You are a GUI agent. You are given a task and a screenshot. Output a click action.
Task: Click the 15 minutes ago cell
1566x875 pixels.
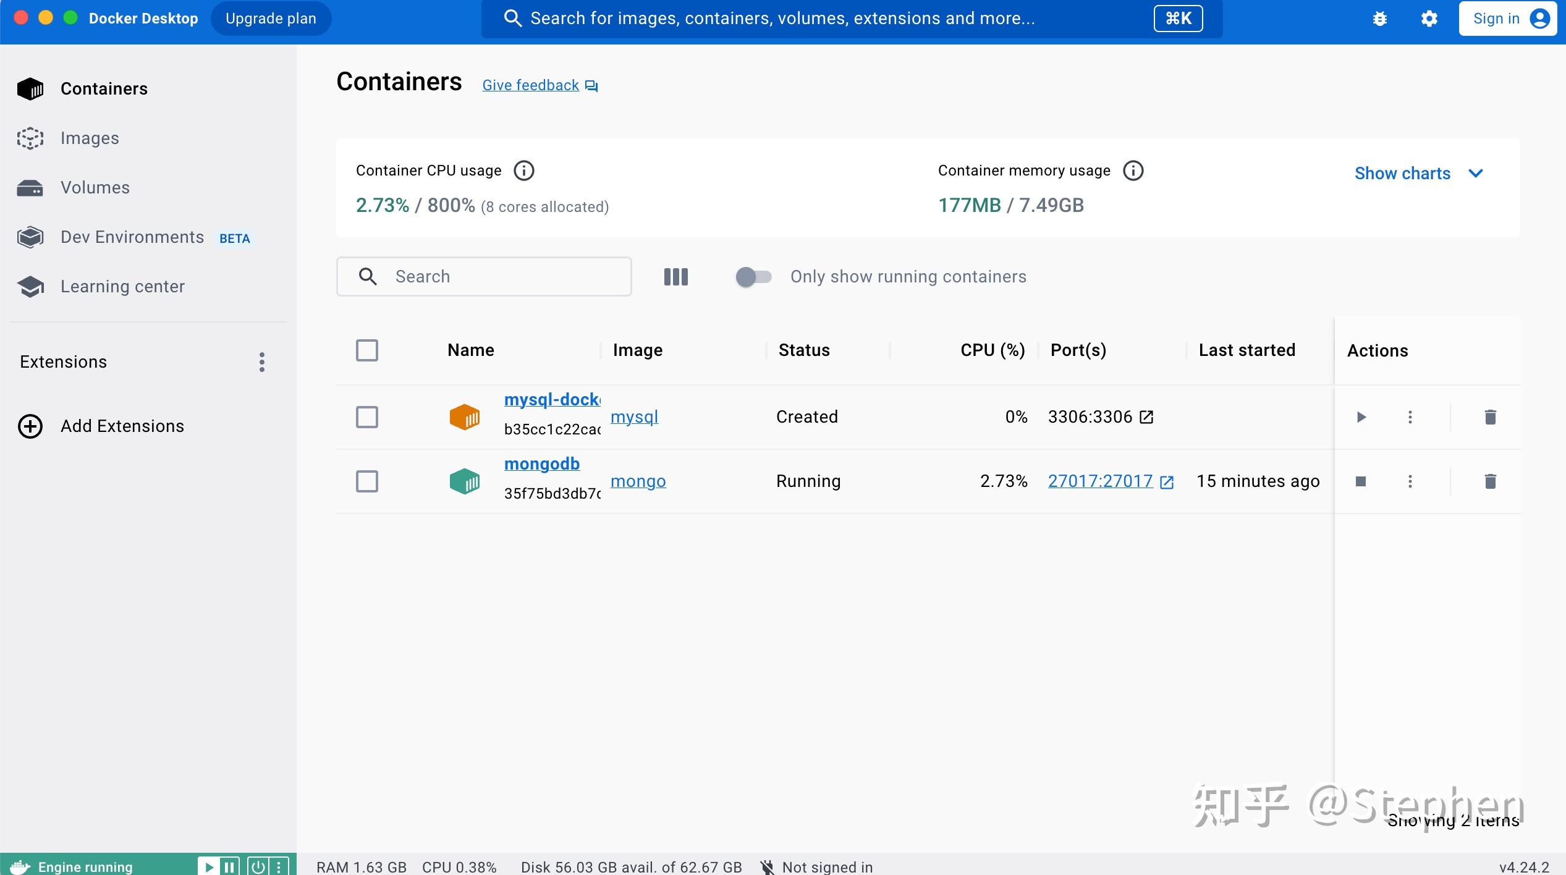(x=1258, y=481)
